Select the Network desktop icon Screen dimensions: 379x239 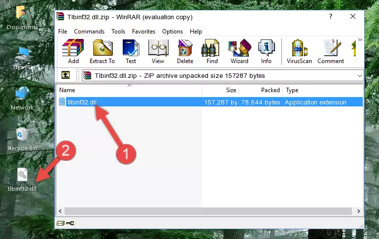pos(22,99)
